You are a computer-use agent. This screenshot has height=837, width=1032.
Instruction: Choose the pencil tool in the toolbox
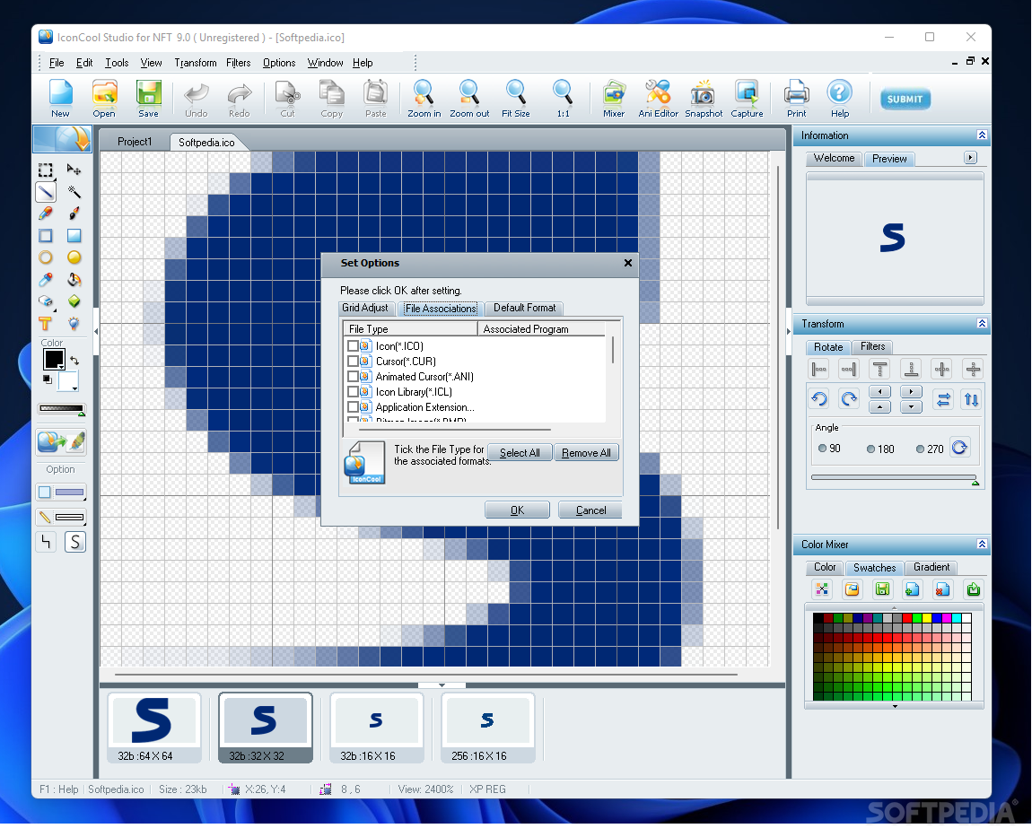point(46,214)
